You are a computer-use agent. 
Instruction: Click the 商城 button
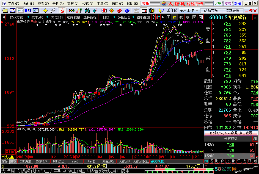(x=228, y=4)
